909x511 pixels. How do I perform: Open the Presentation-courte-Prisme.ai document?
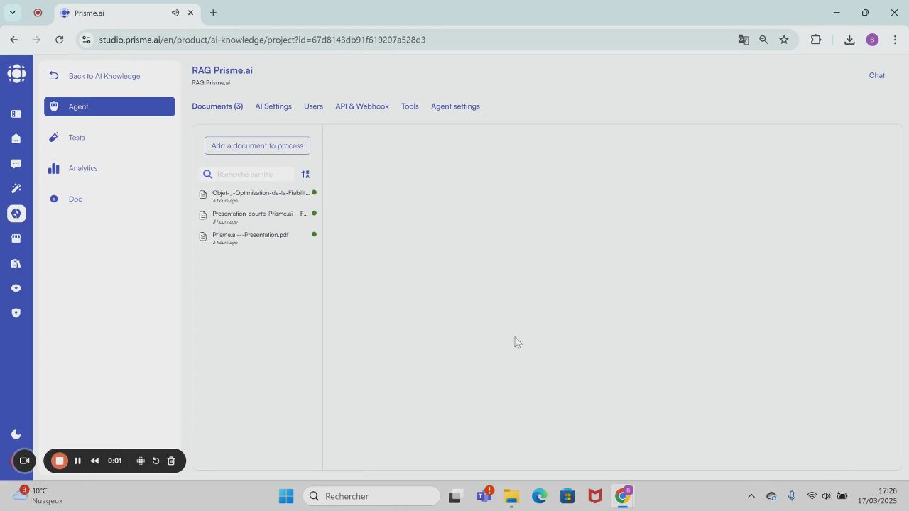(x=258, y=216)
